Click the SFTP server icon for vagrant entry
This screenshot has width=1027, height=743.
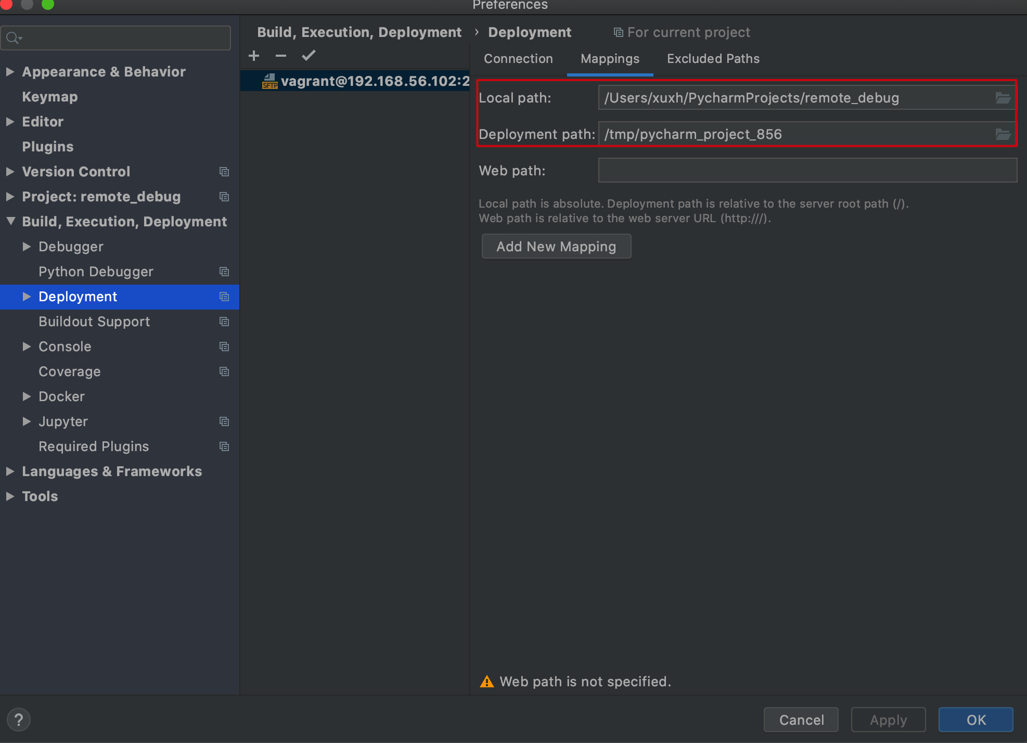(269, 81)
